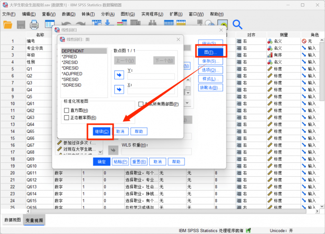The width and height of the screenshot is (325, 234).
Task: Move variable to X field with arrow
Action: [x=119, y=89]
